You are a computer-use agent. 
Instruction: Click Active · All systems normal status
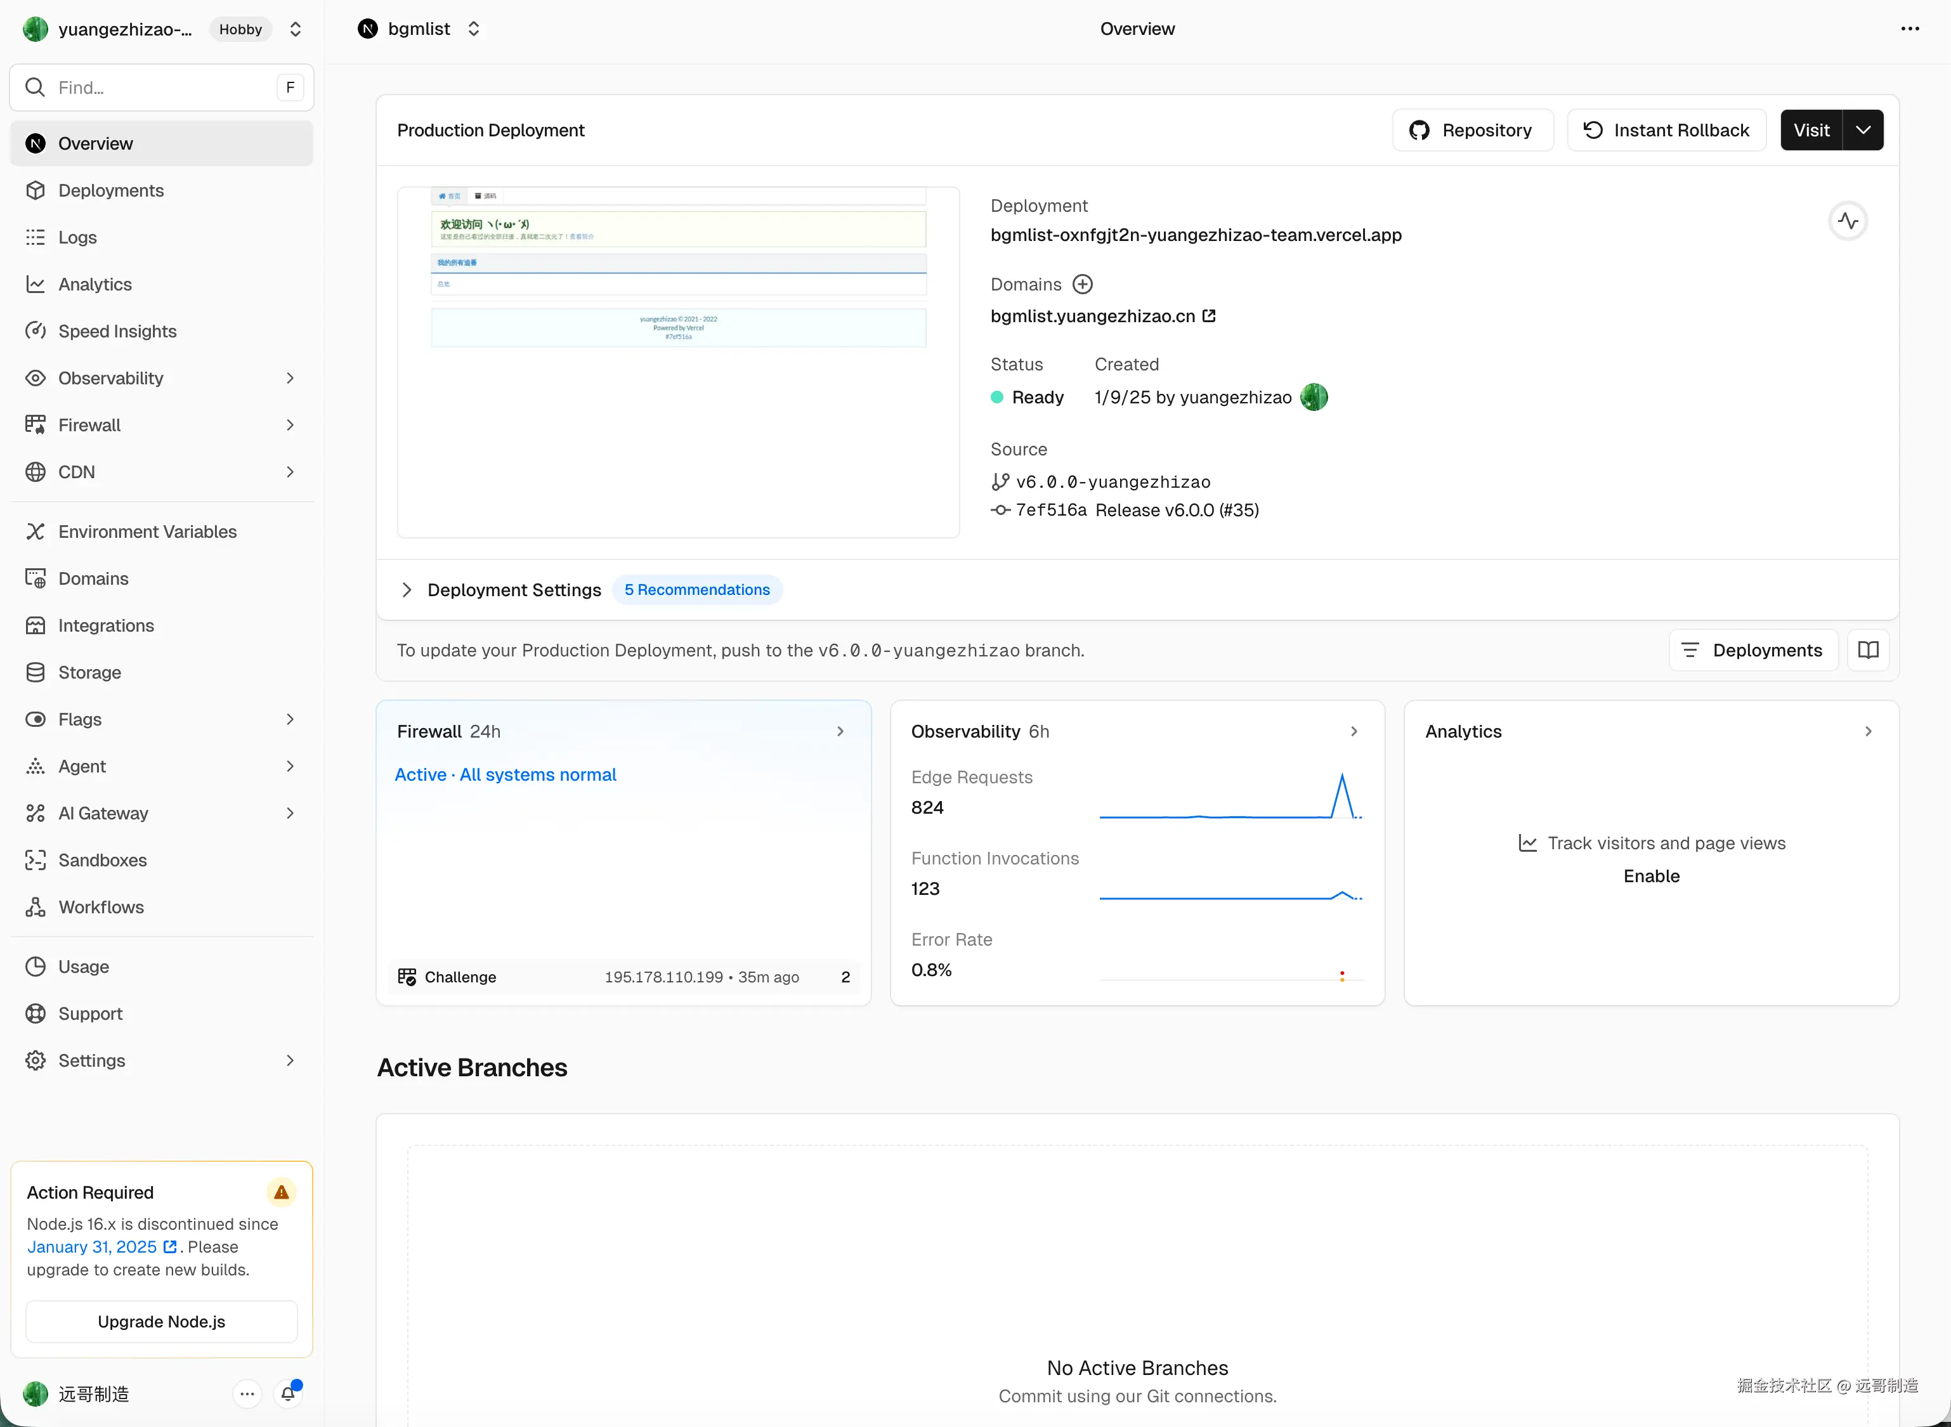(x=506, y=775)
